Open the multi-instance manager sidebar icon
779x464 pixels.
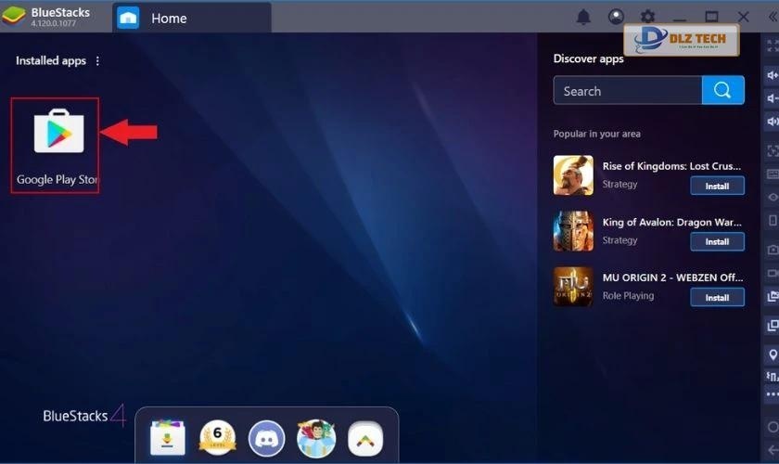[x=773, y=325]
